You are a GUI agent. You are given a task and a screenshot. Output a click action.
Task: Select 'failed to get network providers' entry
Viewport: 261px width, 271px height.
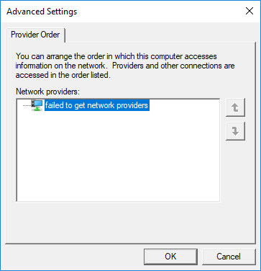pos(96,105)
